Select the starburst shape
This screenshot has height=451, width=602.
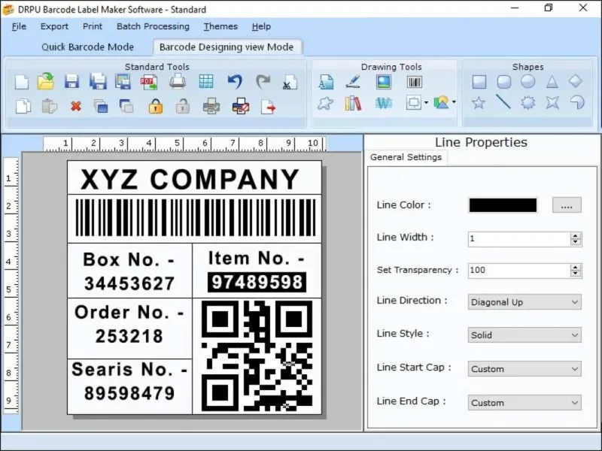pyautogui.click(x=528, y=102)
